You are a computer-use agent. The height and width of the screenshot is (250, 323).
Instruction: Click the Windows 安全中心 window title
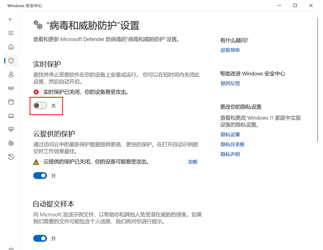click(25, 6)
